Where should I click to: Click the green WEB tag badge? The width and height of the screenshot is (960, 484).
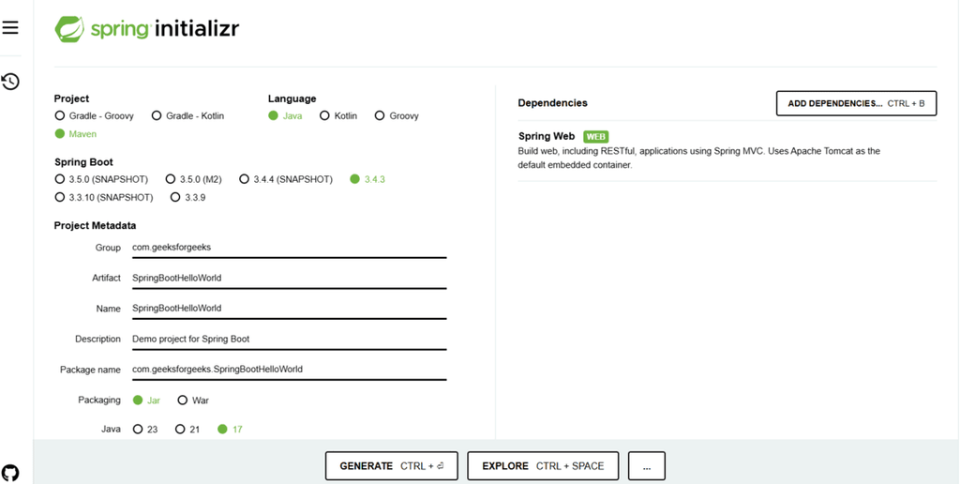(595, 137)
